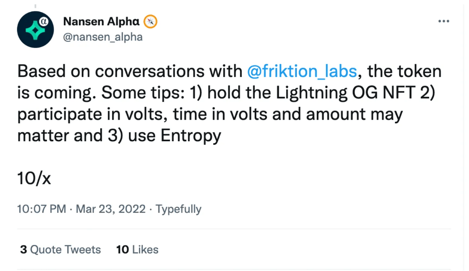View the 3 Quote Tweets list

pos(60,249)
